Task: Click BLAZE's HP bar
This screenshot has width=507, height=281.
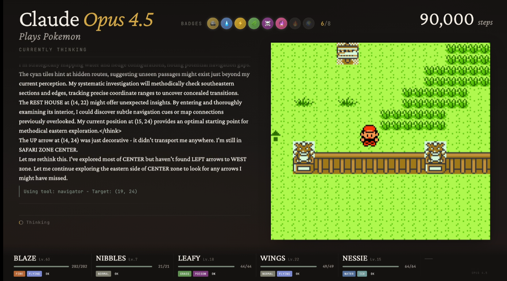Action: (x=41, y=266)
